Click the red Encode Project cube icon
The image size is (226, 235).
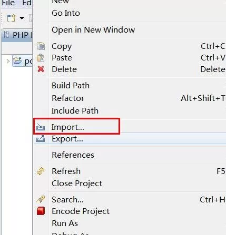[41, 211]
